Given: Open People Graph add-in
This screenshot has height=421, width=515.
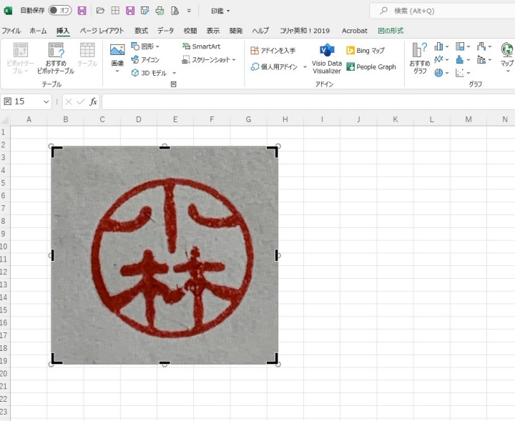Looking at the screenshot, I should tap(371, 67).
